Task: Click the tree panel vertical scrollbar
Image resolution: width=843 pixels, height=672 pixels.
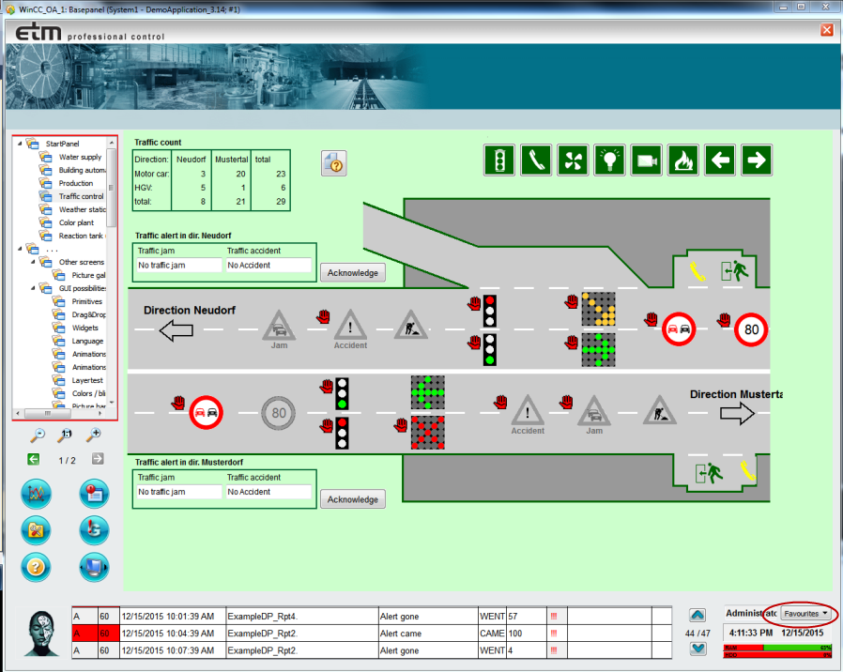Action: pos(112,188)
